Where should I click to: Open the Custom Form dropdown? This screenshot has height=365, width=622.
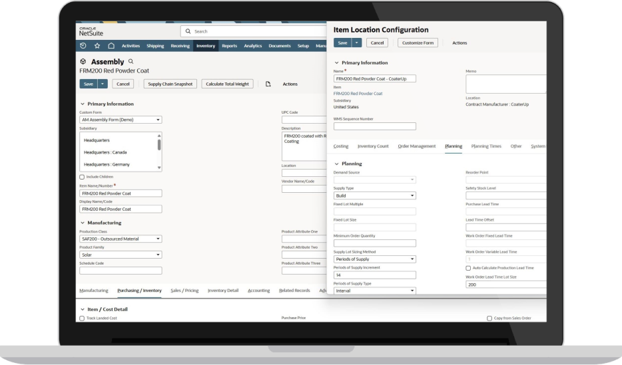pyautogui.click(x=121, y=120)
